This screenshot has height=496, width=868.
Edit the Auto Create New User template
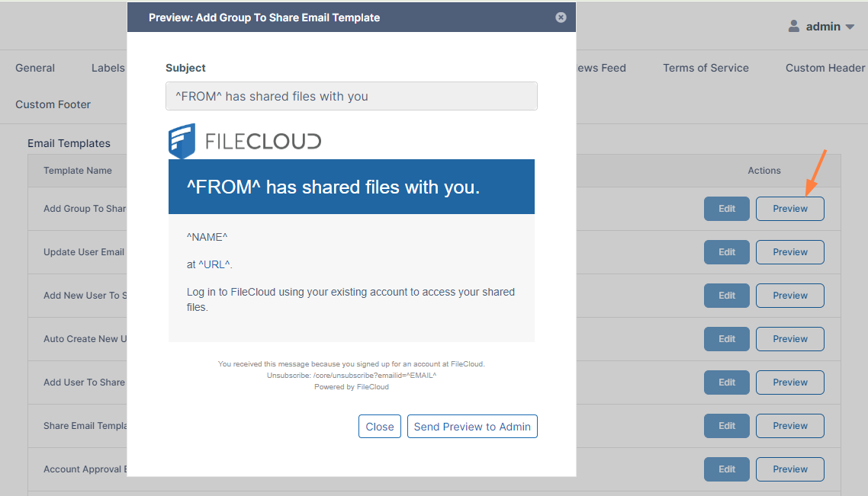pos(727,339)
